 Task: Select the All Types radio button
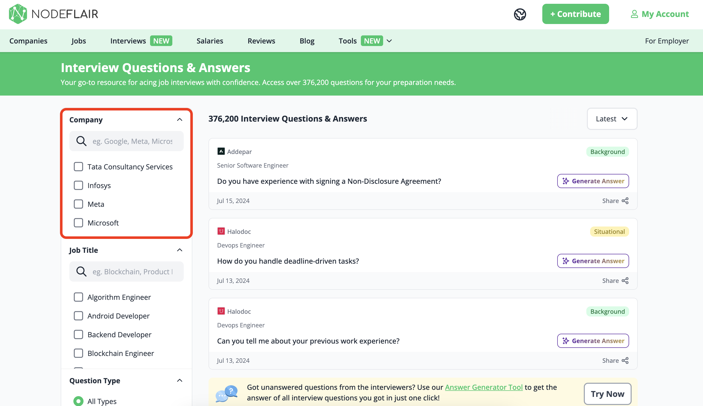[78, 401]
